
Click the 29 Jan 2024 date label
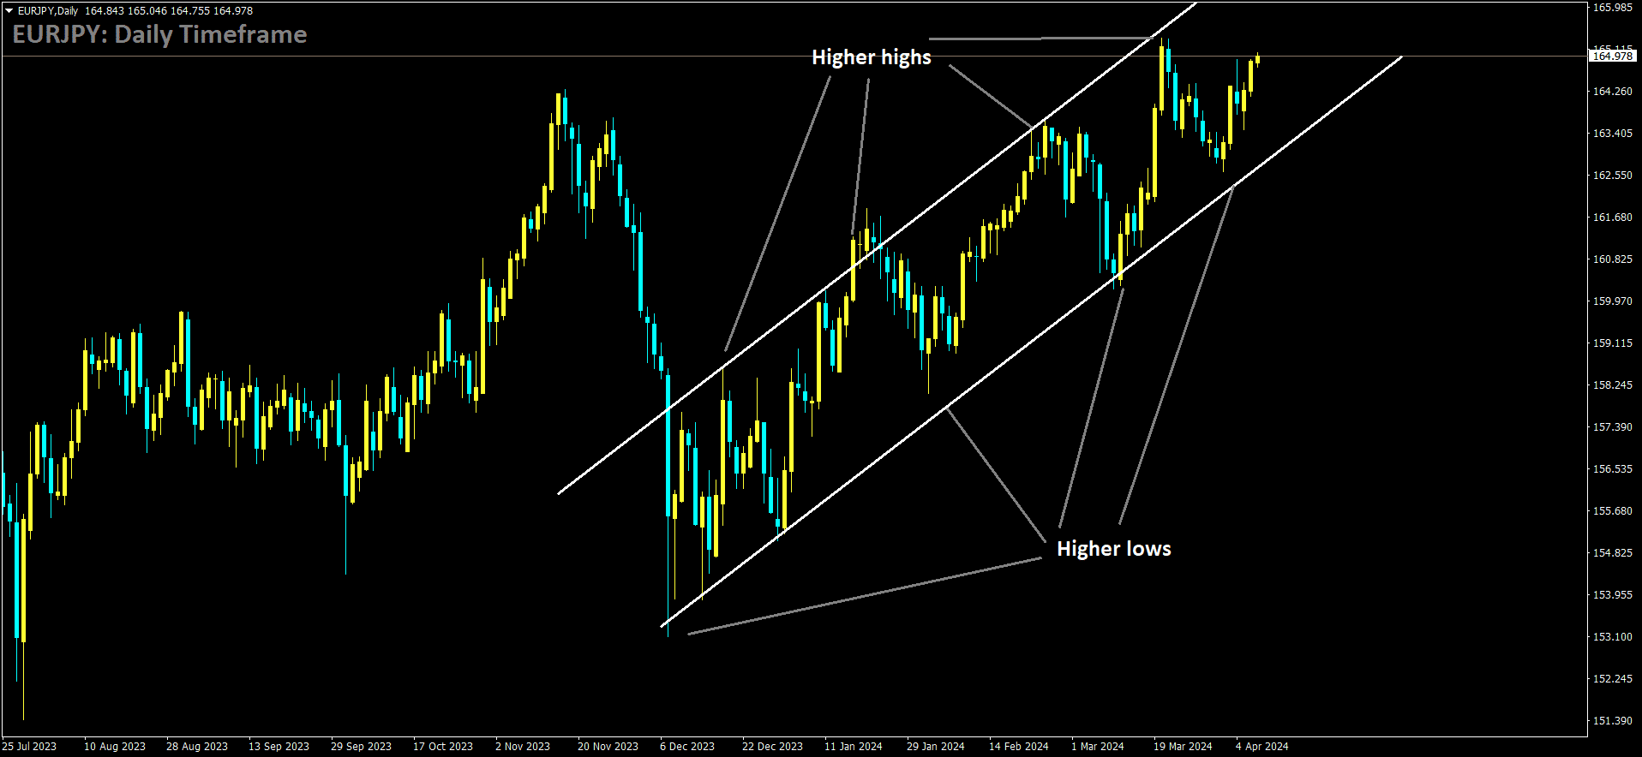[x=936, y=747]
